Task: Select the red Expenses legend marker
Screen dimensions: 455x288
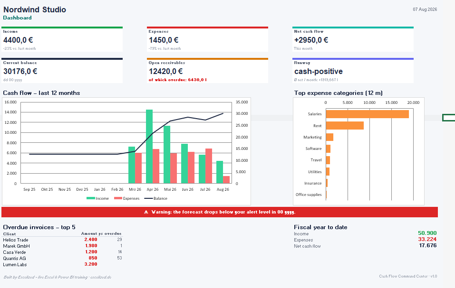Action: pyautogui.click(x=118, y=198)
